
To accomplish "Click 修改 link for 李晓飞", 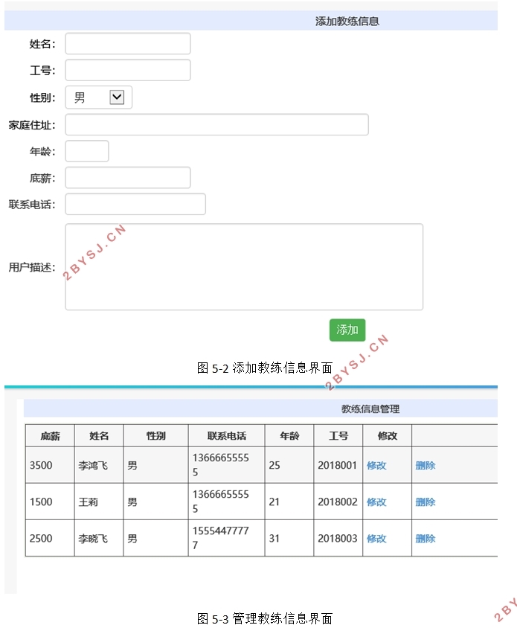I will 376,538.
